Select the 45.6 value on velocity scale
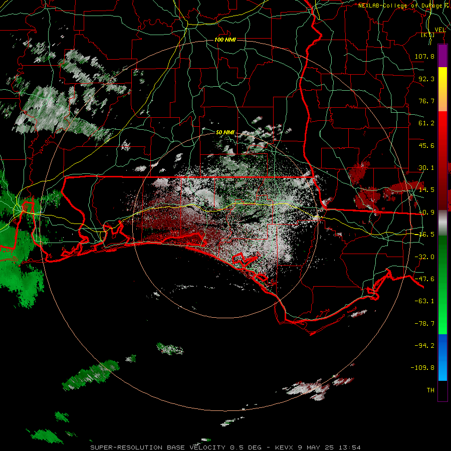 click(x=426, y=145)
